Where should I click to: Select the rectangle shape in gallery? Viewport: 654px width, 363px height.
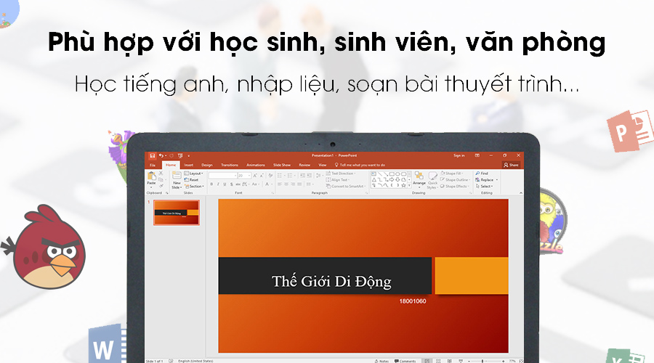pos(392,174)
